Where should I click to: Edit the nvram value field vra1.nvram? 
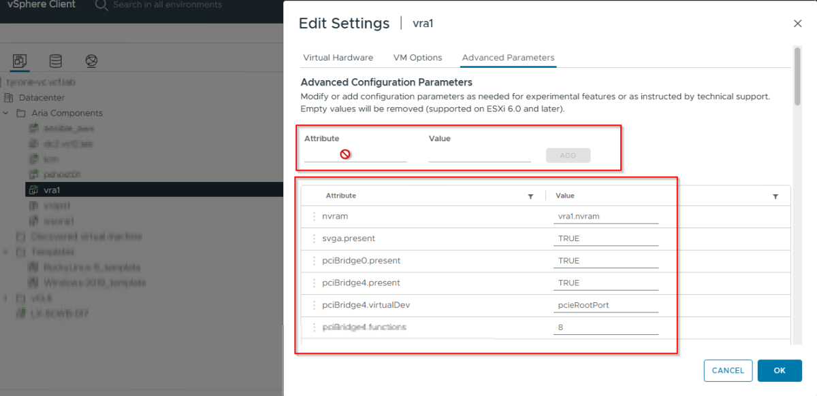(x=606, y=217)
